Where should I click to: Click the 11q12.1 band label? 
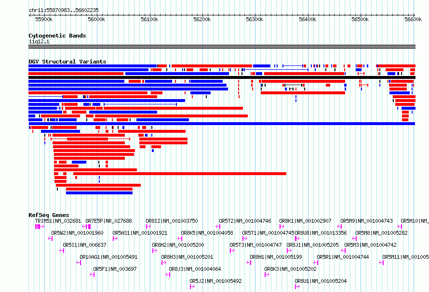click(x=39, y=41)
